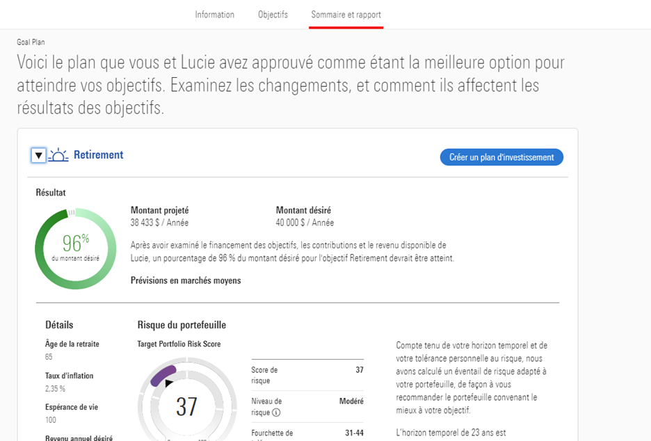Open the Information tab
Viewport: 651px width, 441px height.
coord(214,15)
